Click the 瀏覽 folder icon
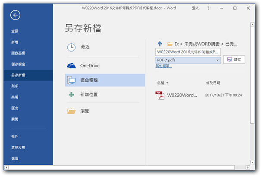Screen dimensions: 261x176 72,111
